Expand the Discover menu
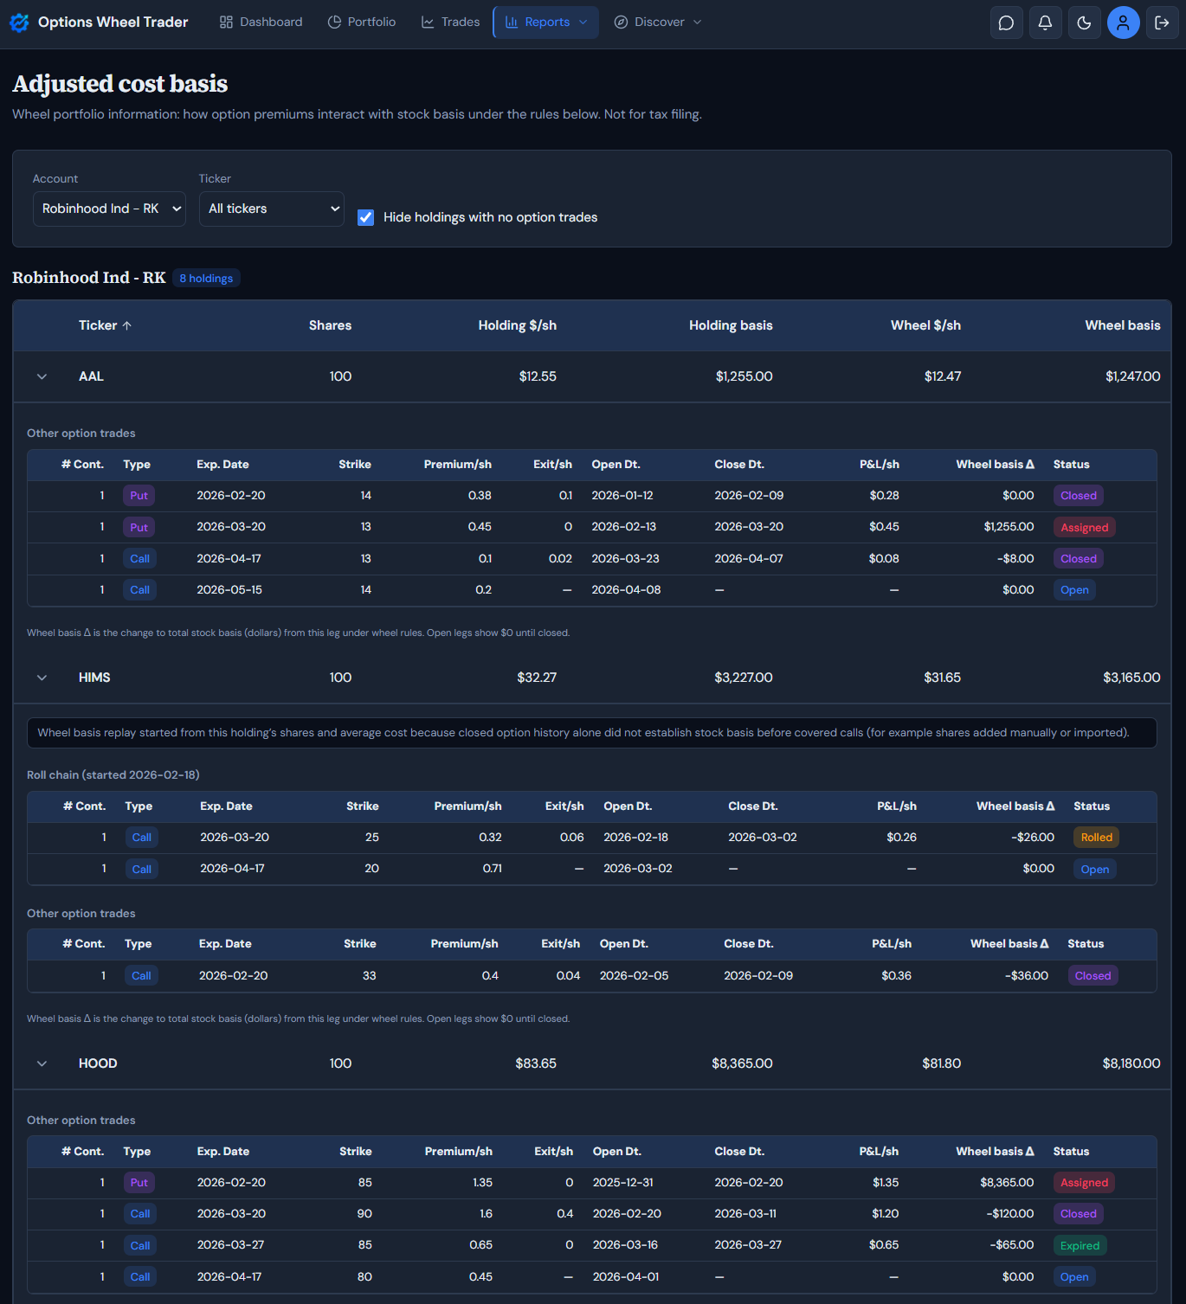The height and width of the screenshot is (1304, 1186). click(x=657, y=22)
